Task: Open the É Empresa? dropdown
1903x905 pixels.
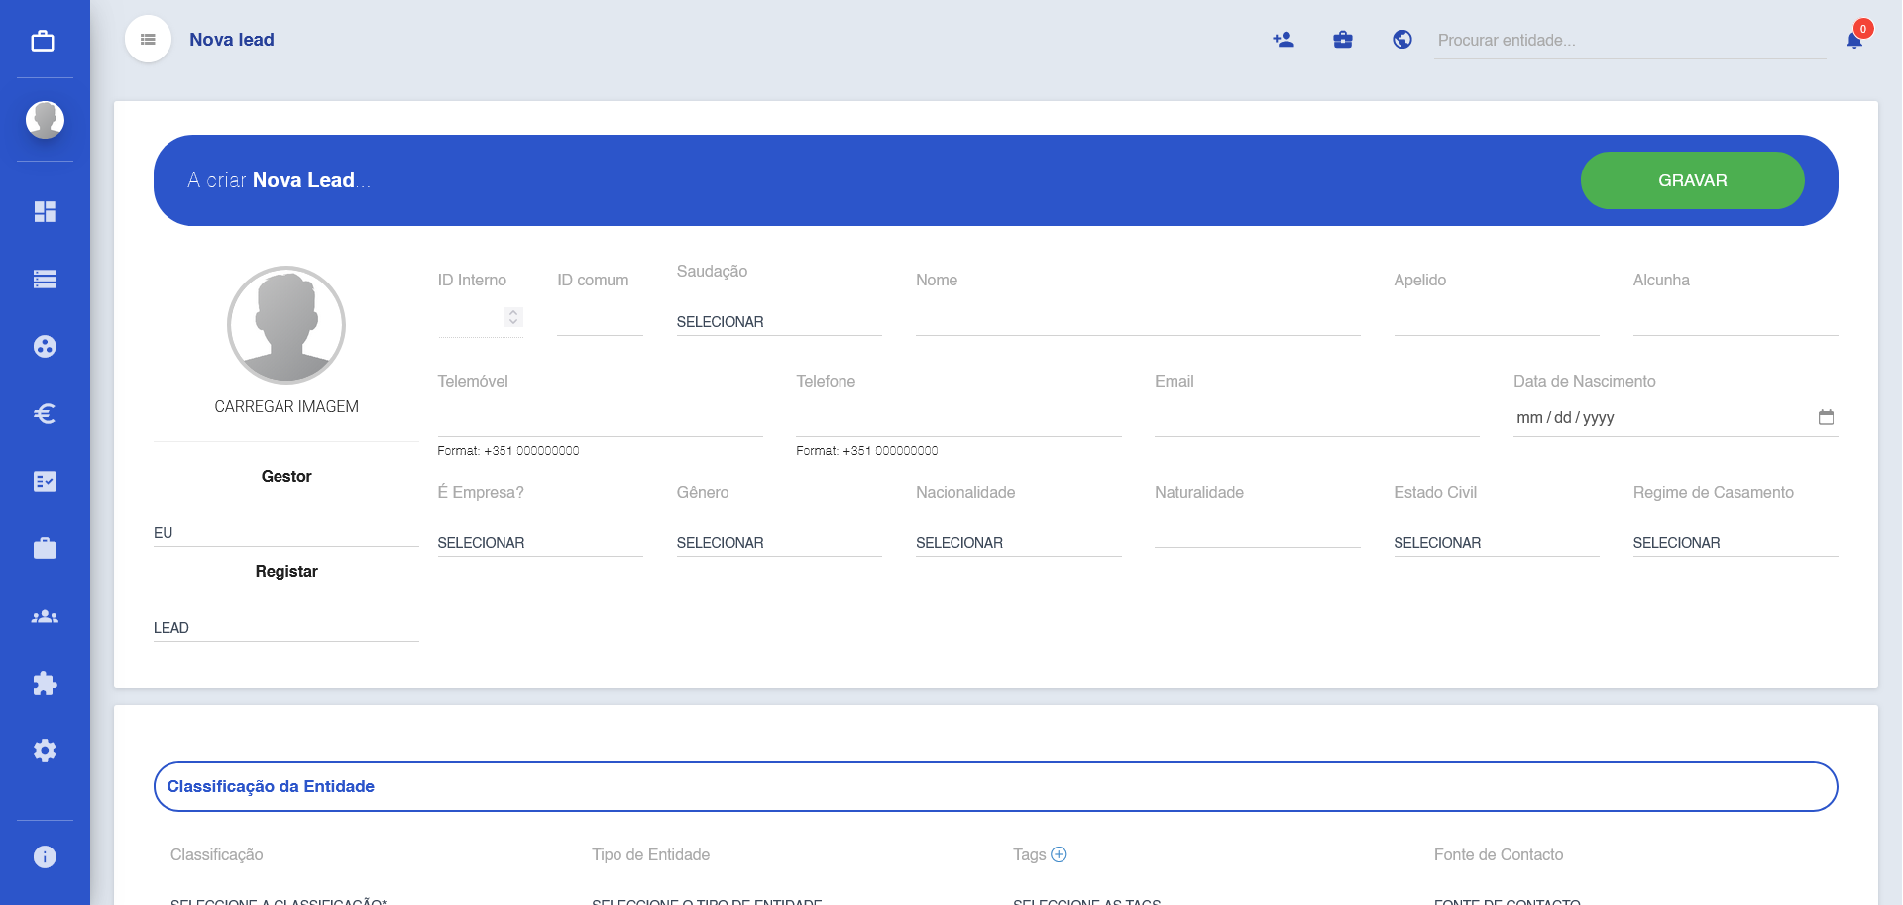Action: click(539, 543)
